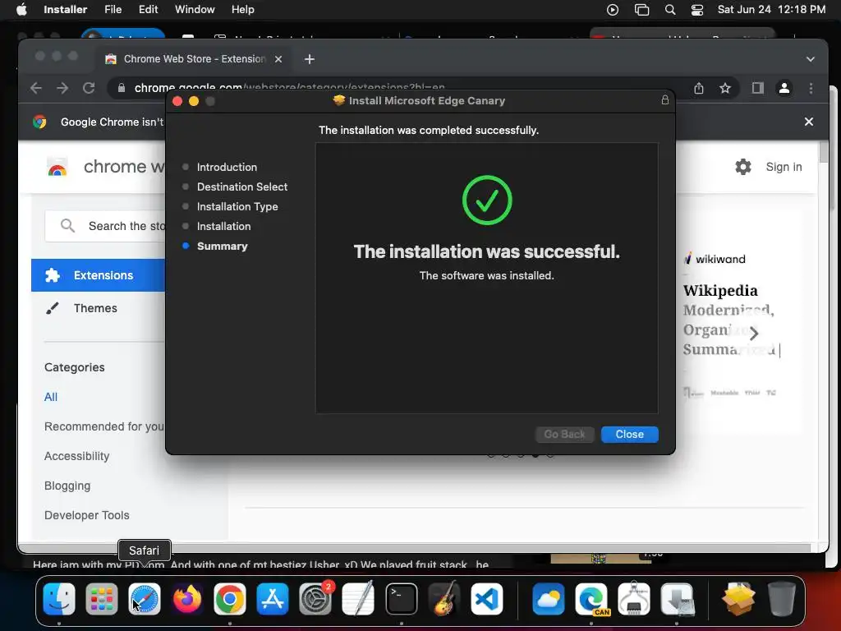Choose the Blogging category

click(67, 486)
